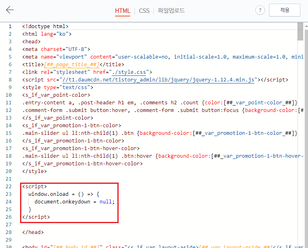Image resolution: width=308 pixels, height=248 pixels.
Task: Click the scroll-up arrow at right edge
Action: [x=306, y=26]
